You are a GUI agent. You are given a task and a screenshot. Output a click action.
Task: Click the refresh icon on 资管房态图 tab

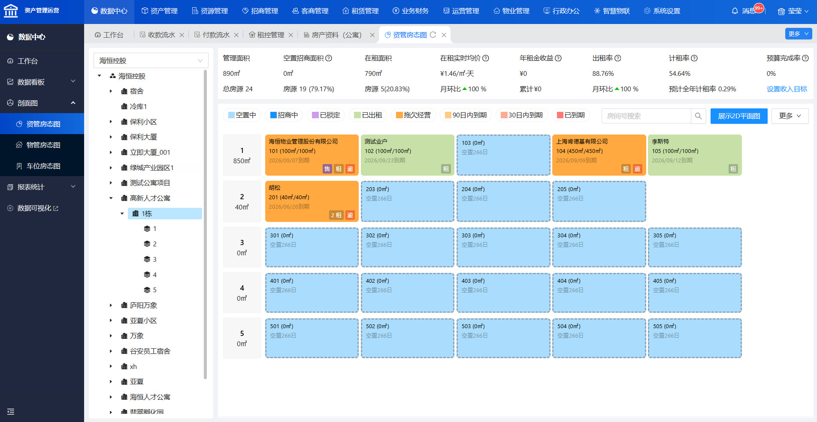[x=433, y=35]
